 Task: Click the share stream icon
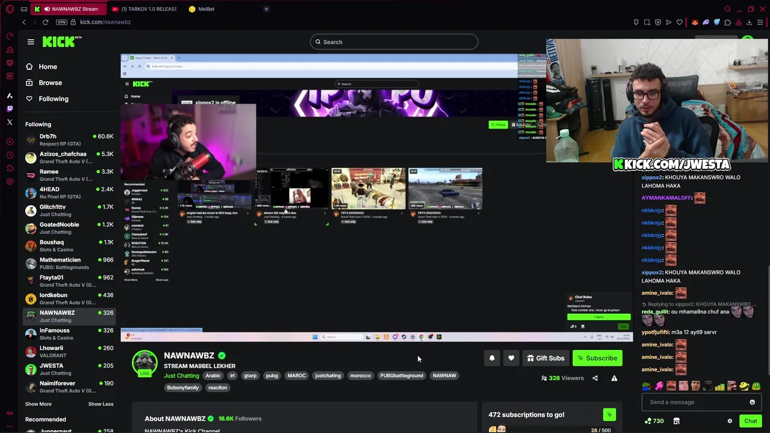click(x=595, y=378)
